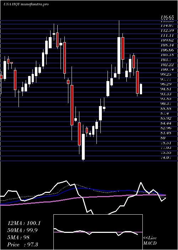This screenshot has width=178, height=250.
Task: Click the 106.66 price axis label
Action: [x=167, y=50]
